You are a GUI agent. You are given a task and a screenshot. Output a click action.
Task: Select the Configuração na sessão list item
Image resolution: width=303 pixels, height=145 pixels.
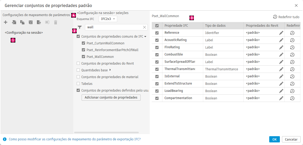click(24, 33)
